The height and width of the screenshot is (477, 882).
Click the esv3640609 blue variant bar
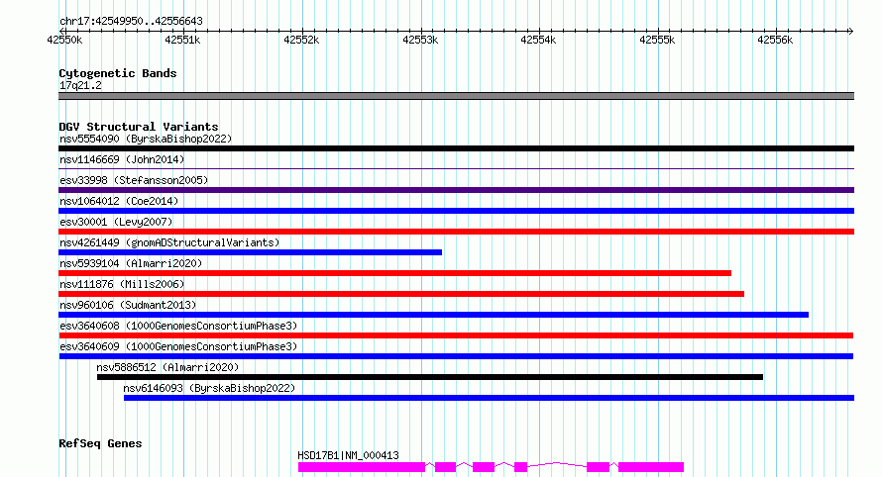point(456,356)
